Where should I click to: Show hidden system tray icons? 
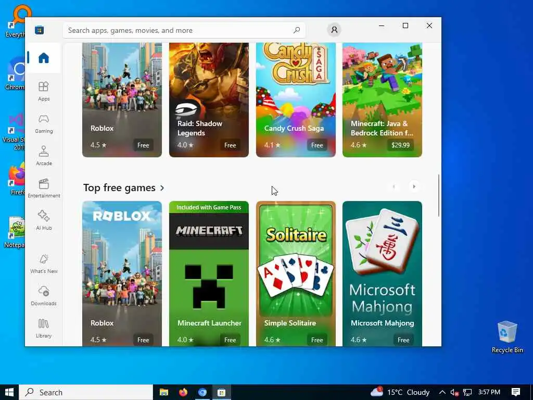click(442, 392)
